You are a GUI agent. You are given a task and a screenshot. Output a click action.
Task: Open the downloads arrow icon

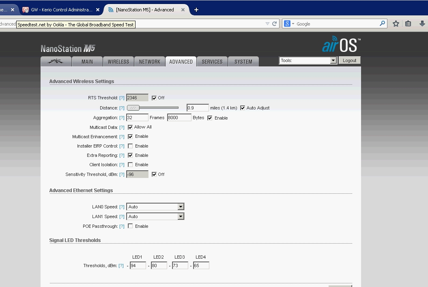coord(422,24)
